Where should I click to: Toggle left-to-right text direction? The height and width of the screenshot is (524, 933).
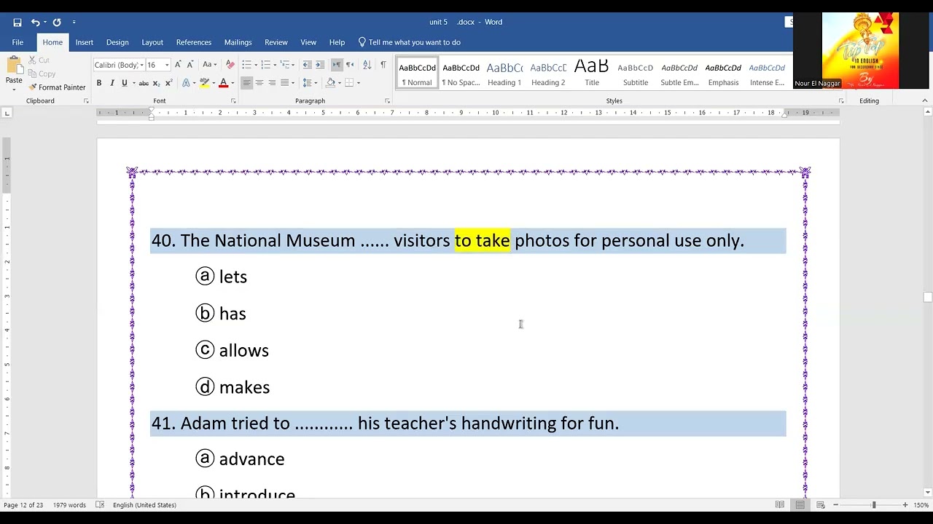click(x=336, y=65)
